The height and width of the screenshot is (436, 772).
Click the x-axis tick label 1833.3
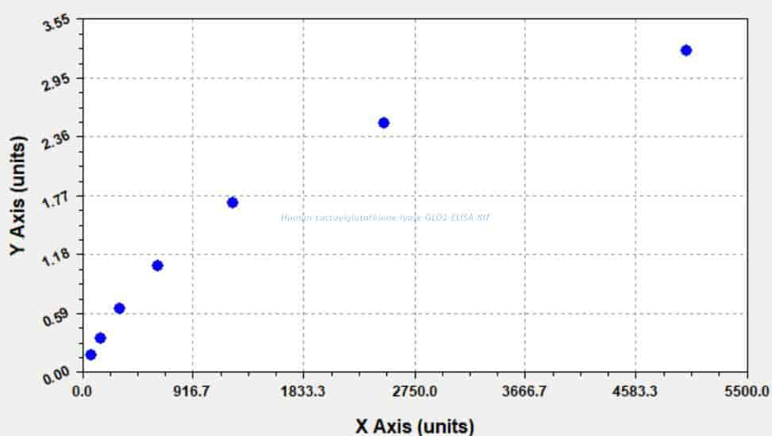(x=303, y=392)
